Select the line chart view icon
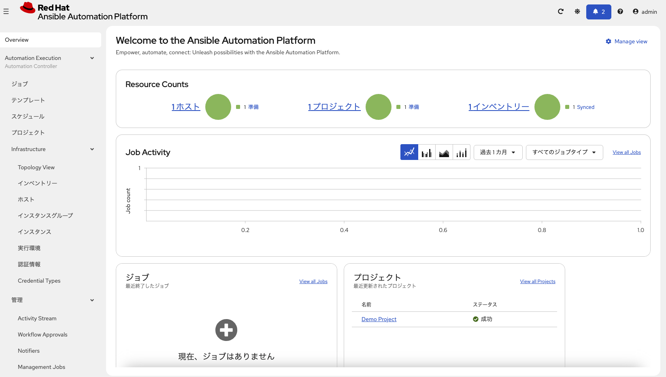 [409, 152]
